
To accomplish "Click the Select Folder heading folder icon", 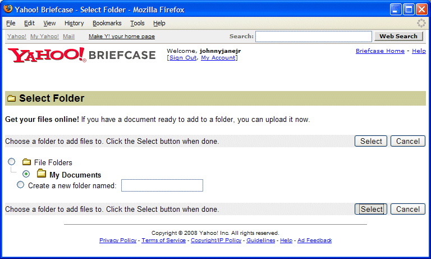I will [x=11, y=99].
